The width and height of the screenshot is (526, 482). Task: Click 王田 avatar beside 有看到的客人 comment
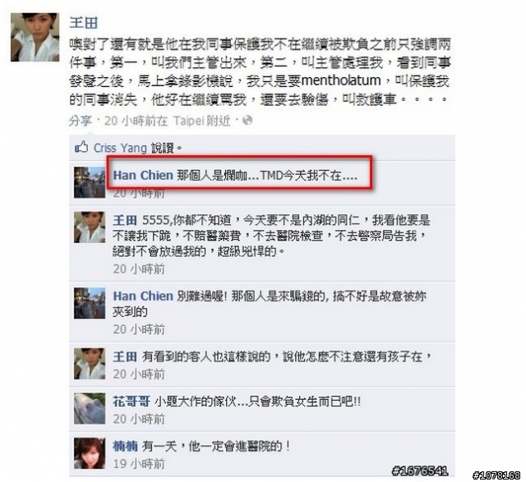(x=90, y=363)
